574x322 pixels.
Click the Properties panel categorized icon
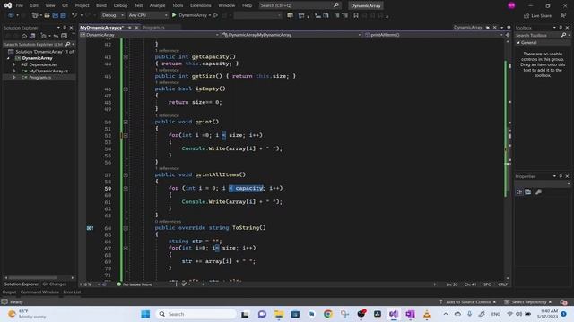519,192
